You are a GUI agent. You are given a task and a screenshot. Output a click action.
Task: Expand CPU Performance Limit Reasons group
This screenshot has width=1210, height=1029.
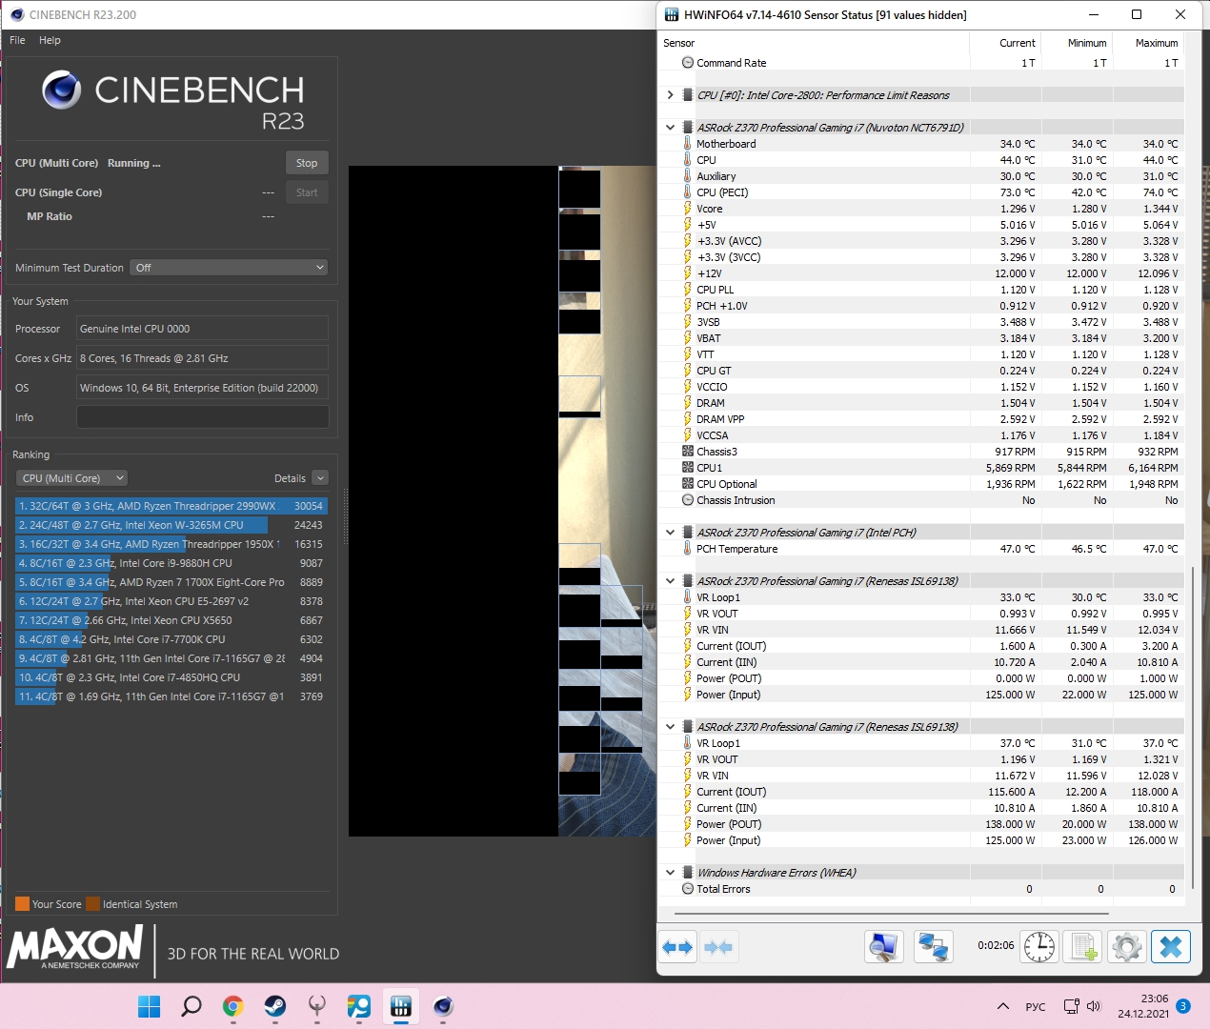point(670,95)
